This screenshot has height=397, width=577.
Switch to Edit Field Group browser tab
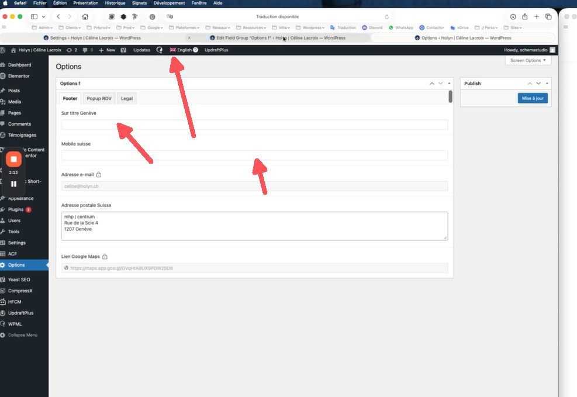tap(278, 38)
